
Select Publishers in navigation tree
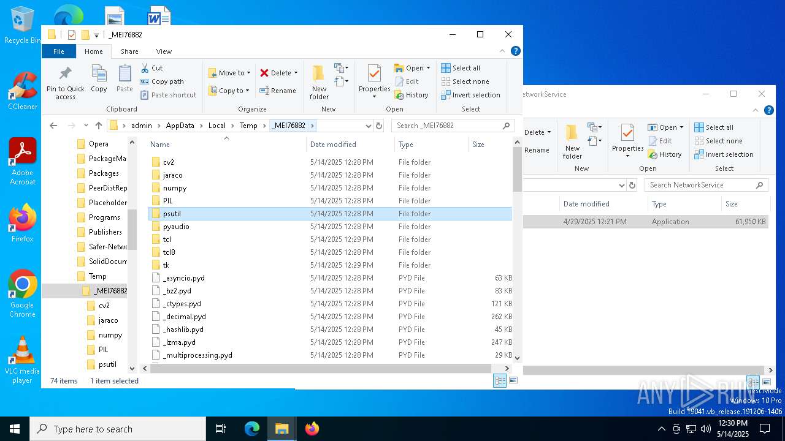tap(105, 232)
